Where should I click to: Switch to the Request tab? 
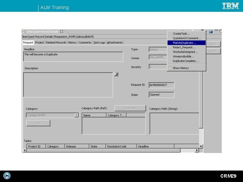coord(28,42)
